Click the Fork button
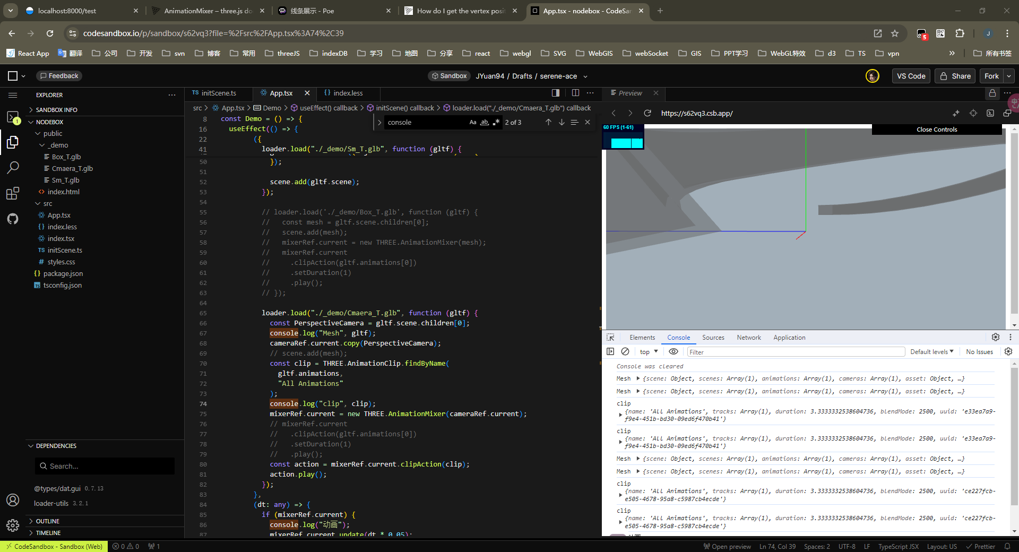The height and width of the screenshot is (552, 1019). [990, 76]
